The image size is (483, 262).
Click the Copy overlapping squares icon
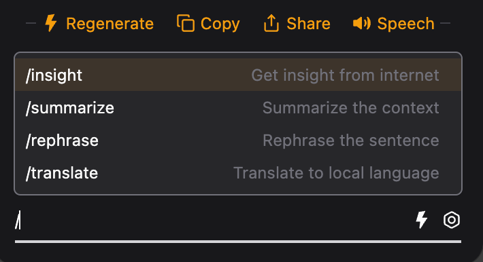[x=186, y=23]
